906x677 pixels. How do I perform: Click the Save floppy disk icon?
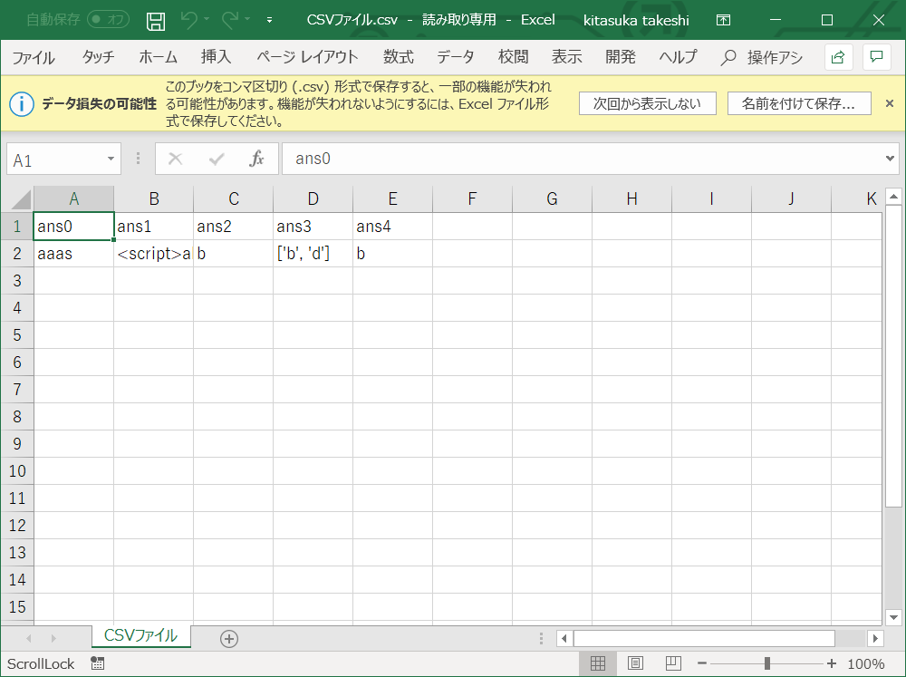(156, 21)
